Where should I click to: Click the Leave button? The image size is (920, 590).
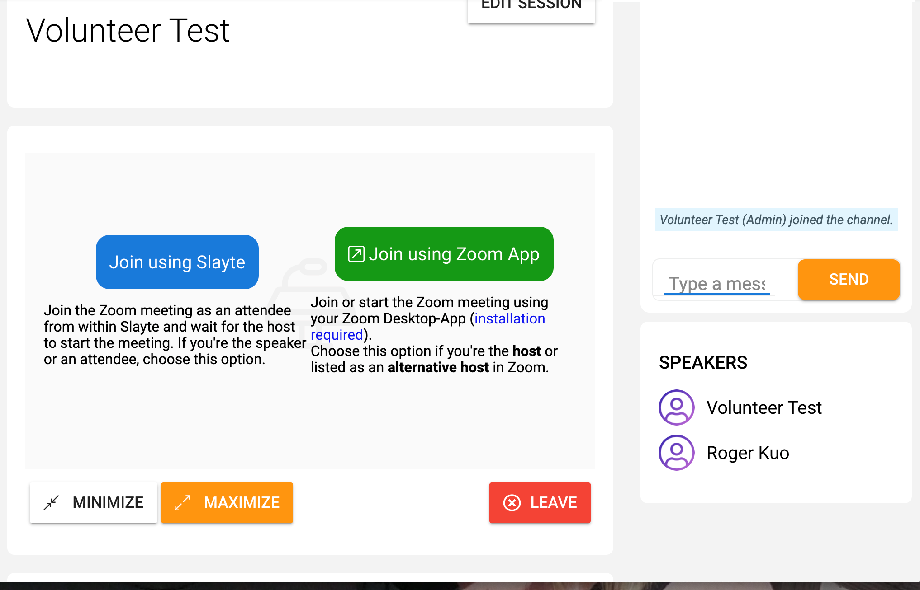pyautogui.click(x=540, y=503)
